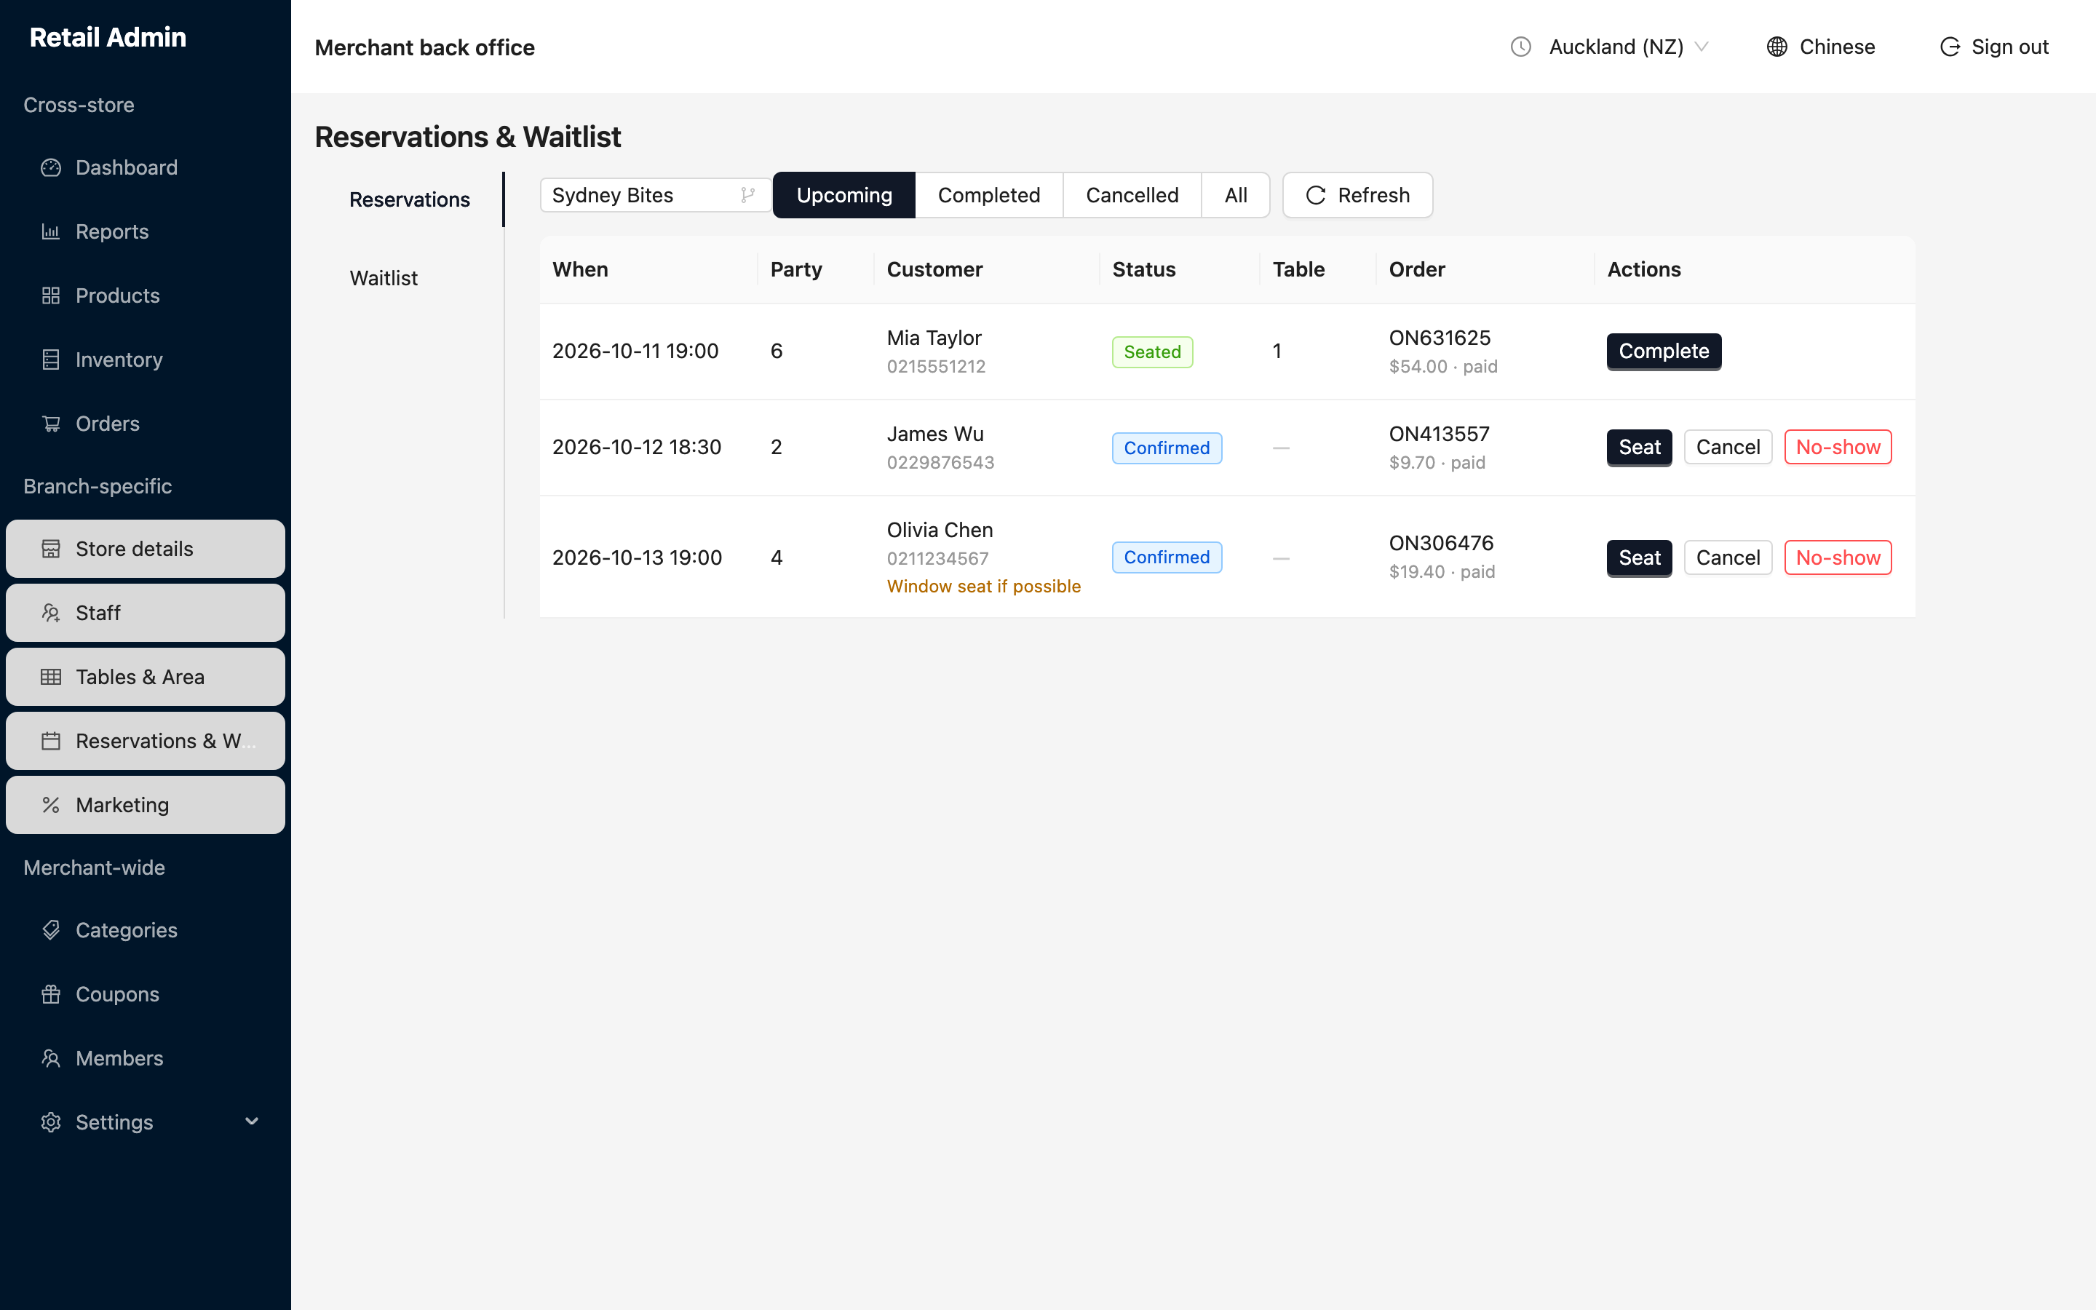Click the Tables & Area table icon
Viewport: 2096px width, 1310px height.
51,677
